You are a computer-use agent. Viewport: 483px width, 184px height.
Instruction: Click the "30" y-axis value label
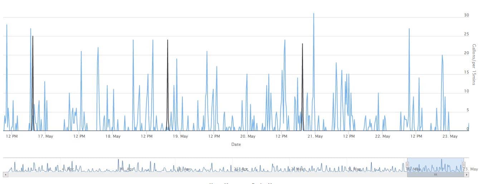(x=466, y=15)
